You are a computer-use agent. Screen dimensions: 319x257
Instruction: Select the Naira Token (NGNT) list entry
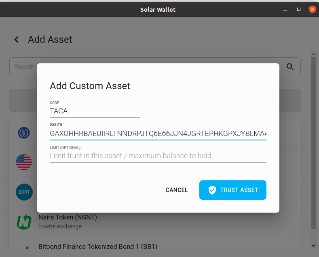155,221
